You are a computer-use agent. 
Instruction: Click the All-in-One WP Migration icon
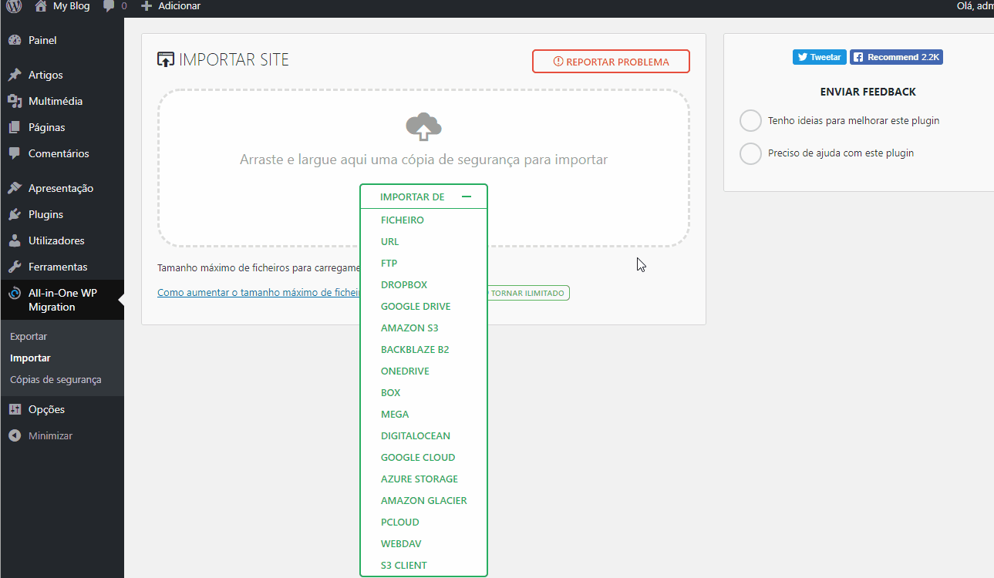tap(15, 293)
